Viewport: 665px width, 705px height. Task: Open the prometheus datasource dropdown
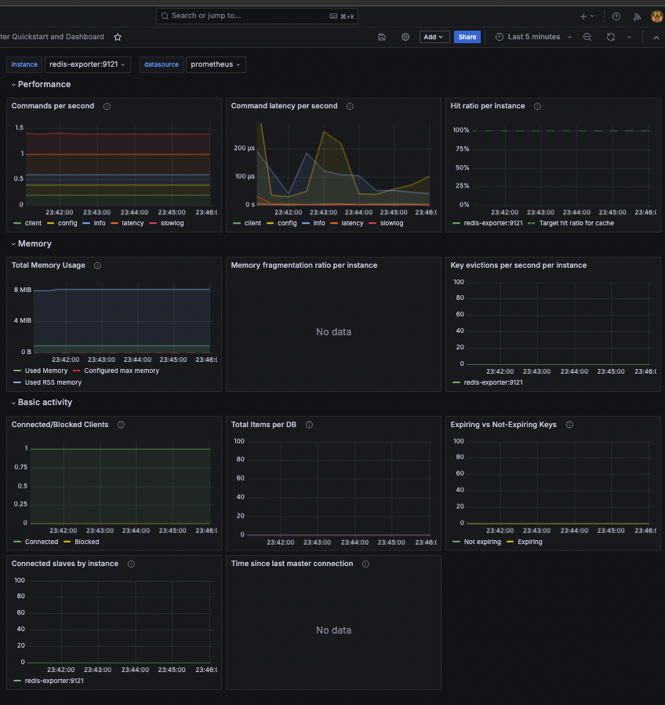216,64
